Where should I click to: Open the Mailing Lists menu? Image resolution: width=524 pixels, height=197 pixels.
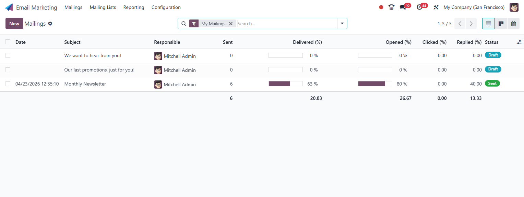click(x=103, y=7)
